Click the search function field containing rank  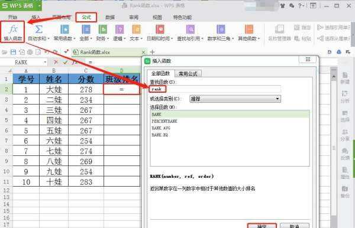[215, 89]
